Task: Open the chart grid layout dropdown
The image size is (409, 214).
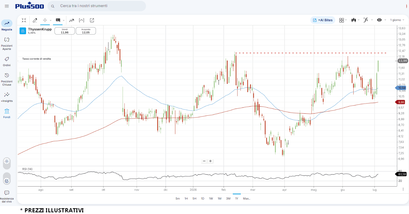Action: 343,20
